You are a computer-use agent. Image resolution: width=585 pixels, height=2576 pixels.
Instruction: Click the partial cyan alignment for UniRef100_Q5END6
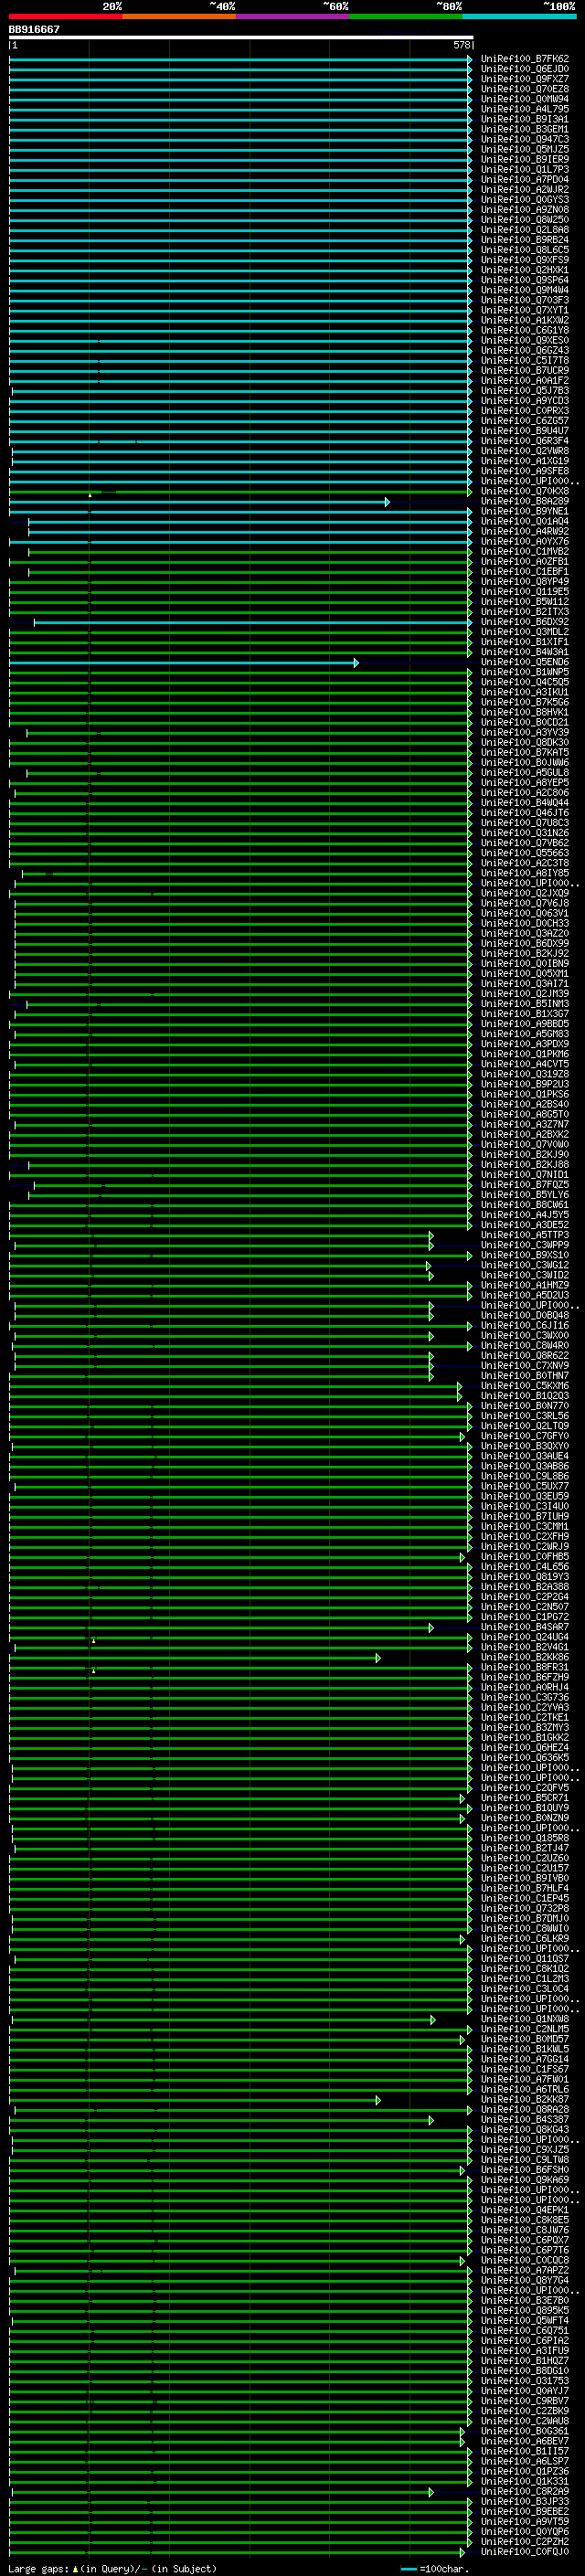(183, 663)
